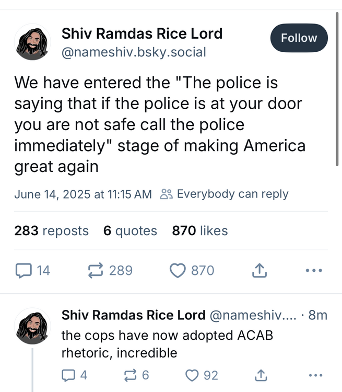Reply to the ACAB rhetoric comment
This screenshot has width=342, height=392.
(x=68, y=375)
